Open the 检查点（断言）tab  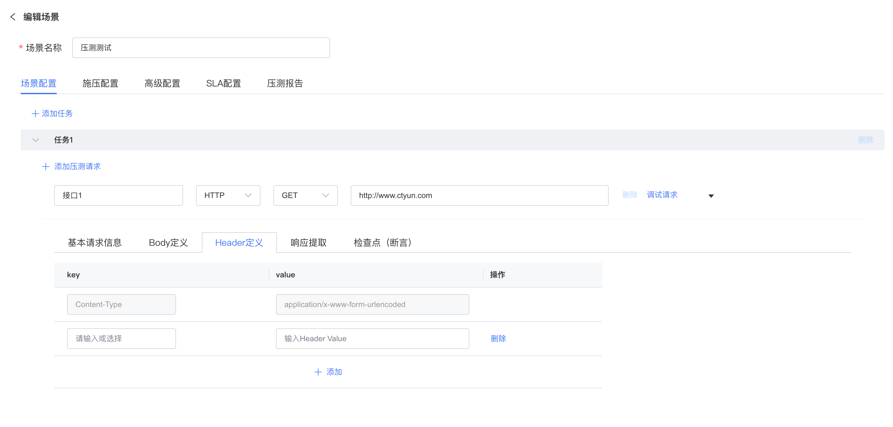(382, 243)
